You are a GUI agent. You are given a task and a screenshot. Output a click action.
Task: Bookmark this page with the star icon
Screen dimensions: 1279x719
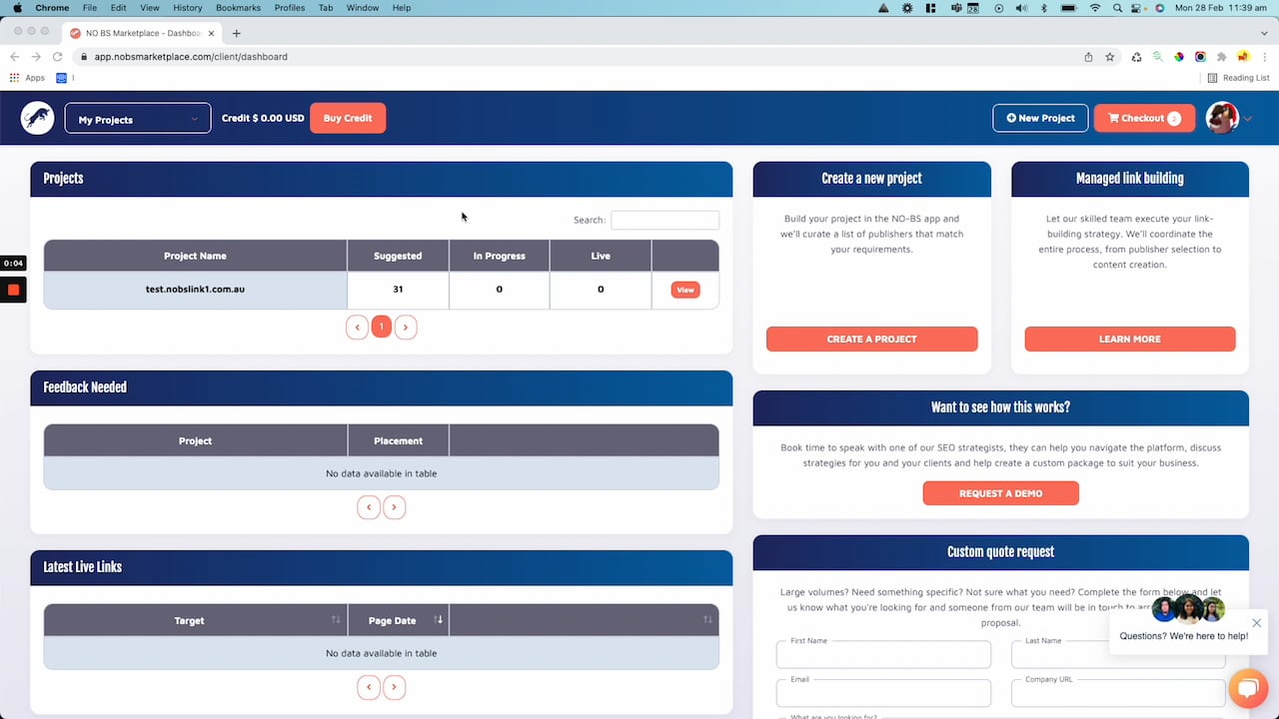click(x=1110, y=57)
